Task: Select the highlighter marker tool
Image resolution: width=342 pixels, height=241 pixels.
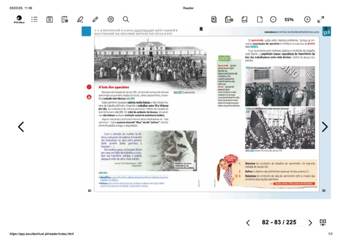Action: click(80, 20)
